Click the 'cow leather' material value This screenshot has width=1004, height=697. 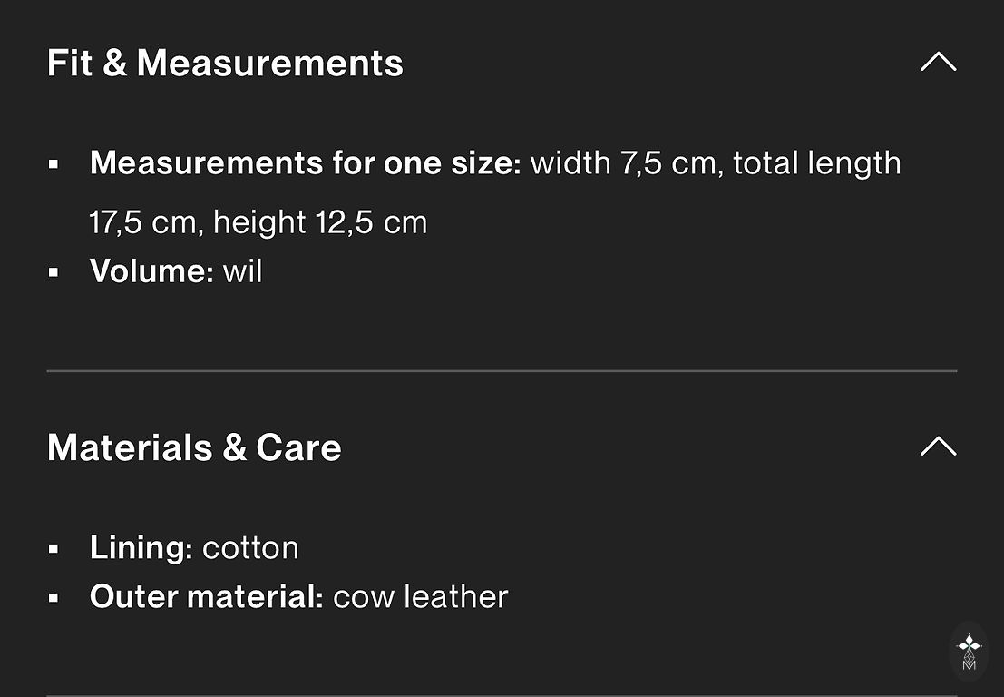tap(420, 597)
